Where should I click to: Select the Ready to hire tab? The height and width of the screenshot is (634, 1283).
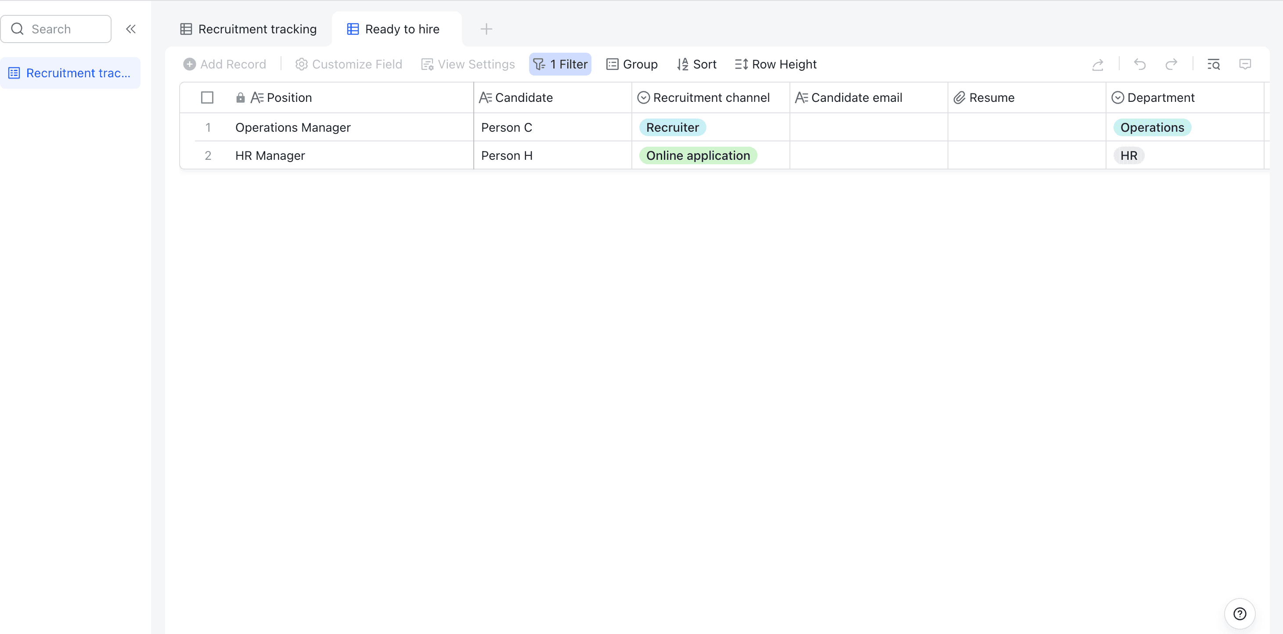(x=393, y=29)
